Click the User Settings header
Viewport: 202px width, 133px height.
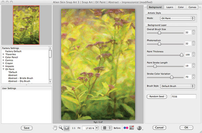pyautogui.click(x=27, y=88)
